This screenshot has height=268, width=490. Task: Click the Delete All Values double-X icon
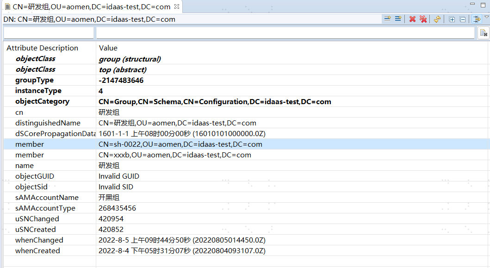423,19
